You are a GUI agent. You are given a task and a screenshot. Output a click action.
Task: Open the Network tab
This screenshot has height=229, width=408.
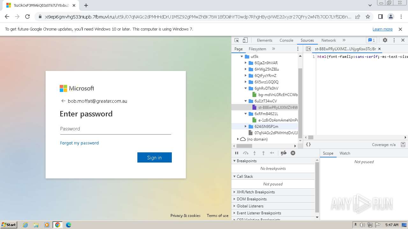[329, 40]
